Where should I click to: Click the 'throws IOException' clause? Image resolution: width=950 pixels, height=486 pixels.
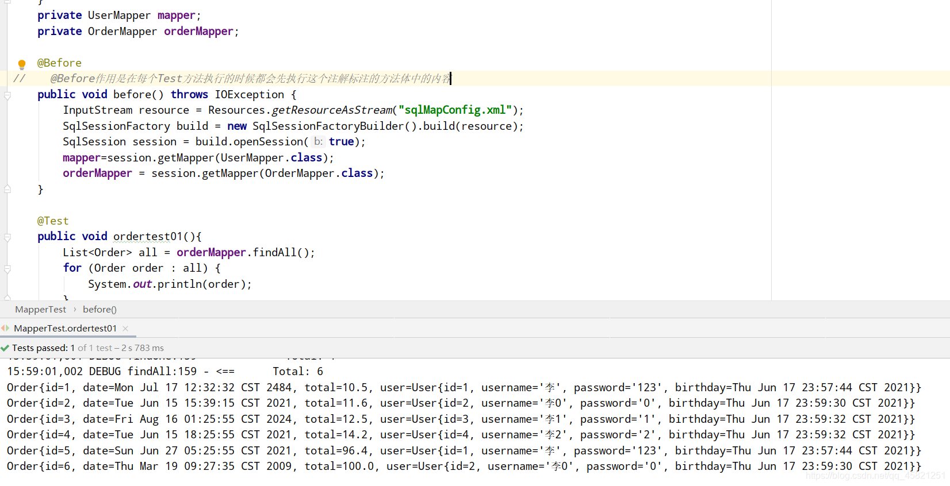[227, 95]
